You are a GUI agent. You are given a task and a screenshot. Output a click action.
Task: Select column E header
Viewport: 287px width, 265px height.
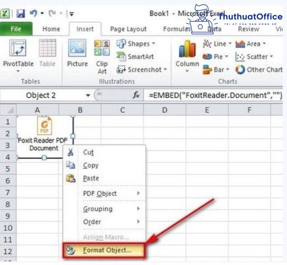pyautogui.click(x=207, y=110)
